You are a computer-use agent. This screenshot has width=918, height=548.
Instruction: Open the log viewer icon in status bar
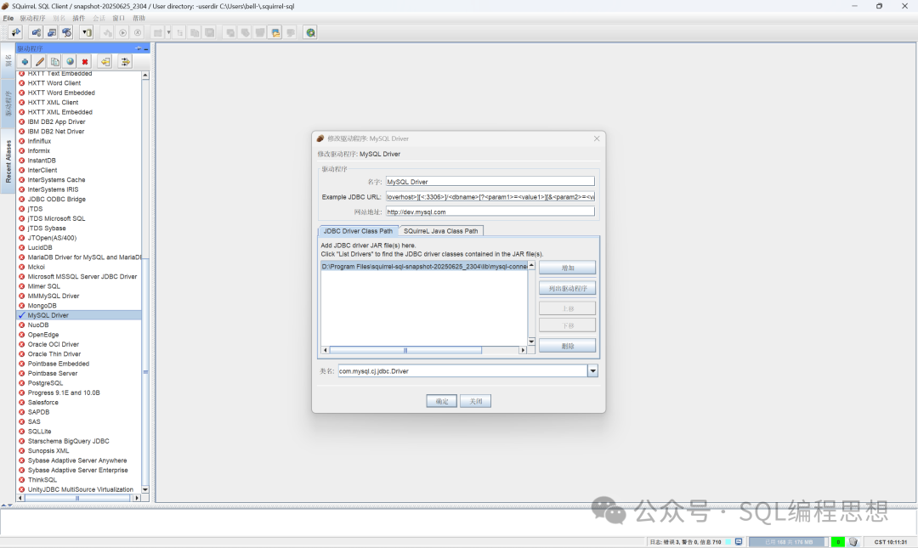pos(739,542)
